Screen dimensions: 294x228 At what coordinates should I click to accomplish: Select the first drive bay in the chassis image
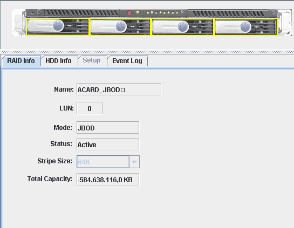click(x=57, y=26)
